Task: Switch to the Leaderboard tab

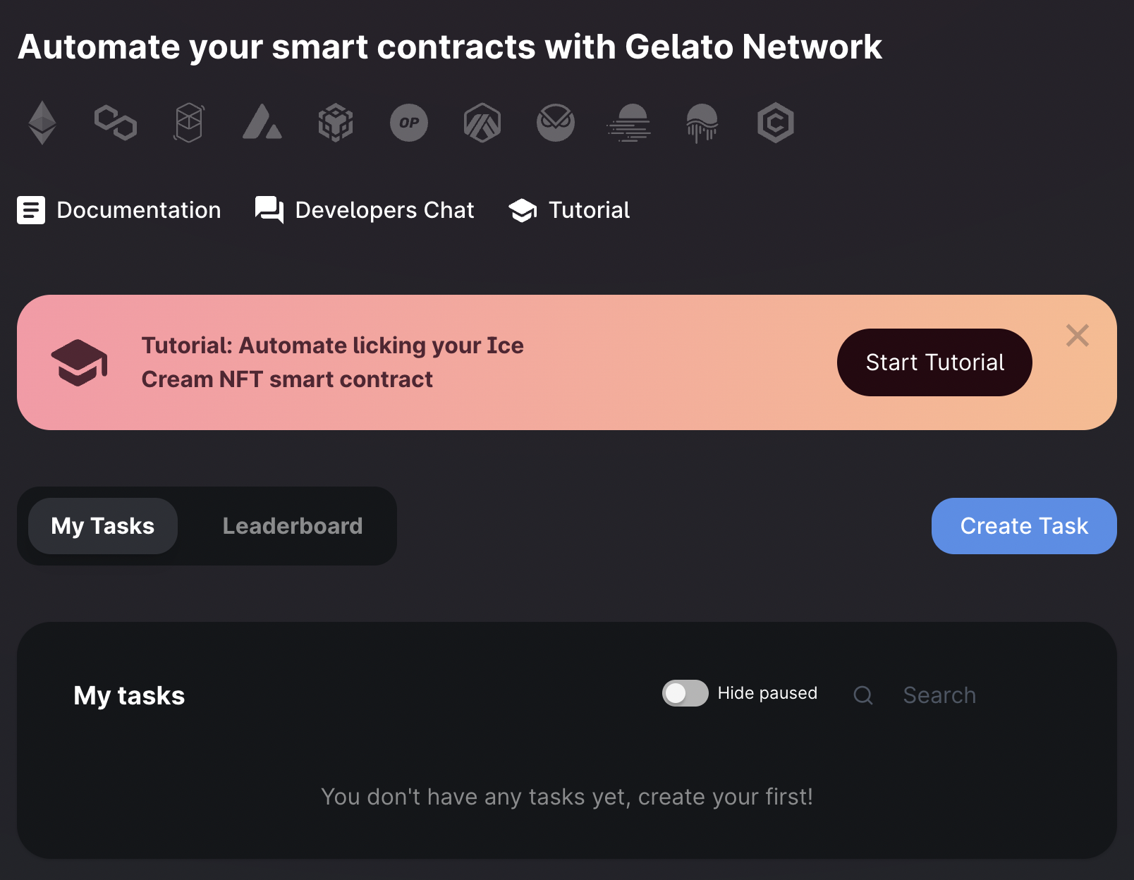Action: pyautogui.click(x=292, y=525)
